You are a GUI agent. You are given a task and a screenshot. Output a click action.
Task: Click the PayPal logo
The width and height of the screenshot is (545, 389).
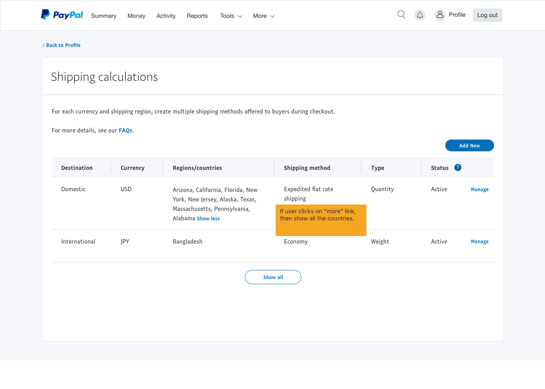click(62, 15)
